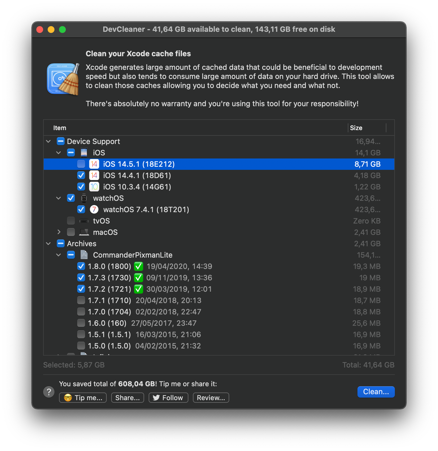This screenshot has height=451, width=438.
Task: Check the iOS 14.5.1 (18E212) checkbox
Action: tap(81, 164)
